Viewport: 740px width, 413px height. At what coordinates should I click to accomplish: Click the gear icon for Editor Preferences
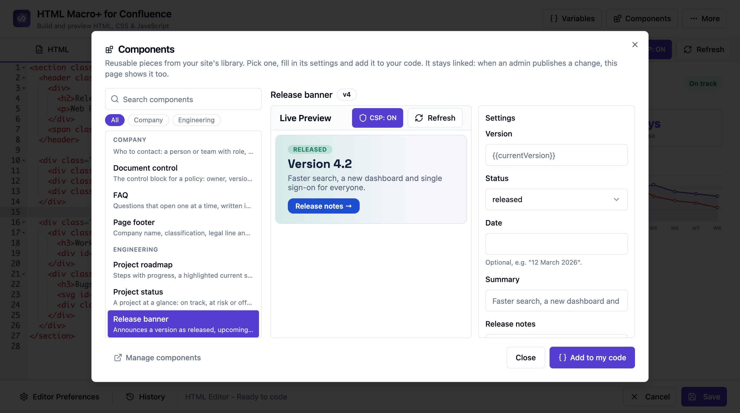[x=24, y=396]
